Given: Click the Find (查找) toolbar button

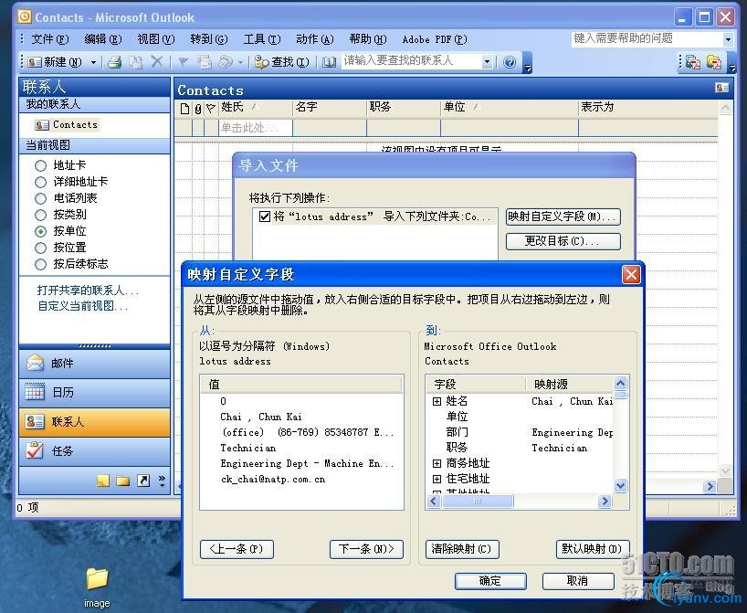Looking at the screenshot, I should 281,62.
